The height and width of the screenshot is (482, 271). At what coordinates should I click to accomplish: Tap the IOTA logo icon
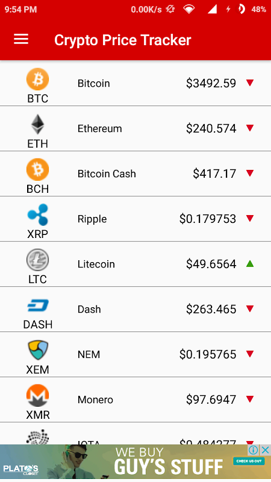click(x=37, y=437)
